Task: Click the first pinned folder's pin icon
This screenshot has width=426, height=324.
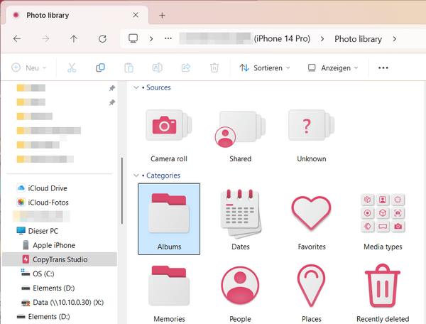Action: point(112,88)
